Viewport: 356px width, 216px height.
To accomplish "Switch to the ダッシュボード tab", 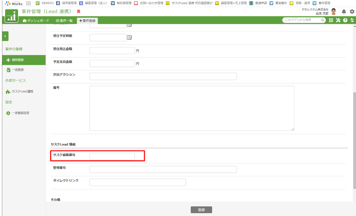I will click(36, 21).
